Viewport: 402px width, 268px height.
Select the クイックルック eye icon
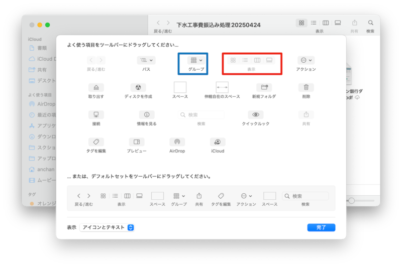256,114
